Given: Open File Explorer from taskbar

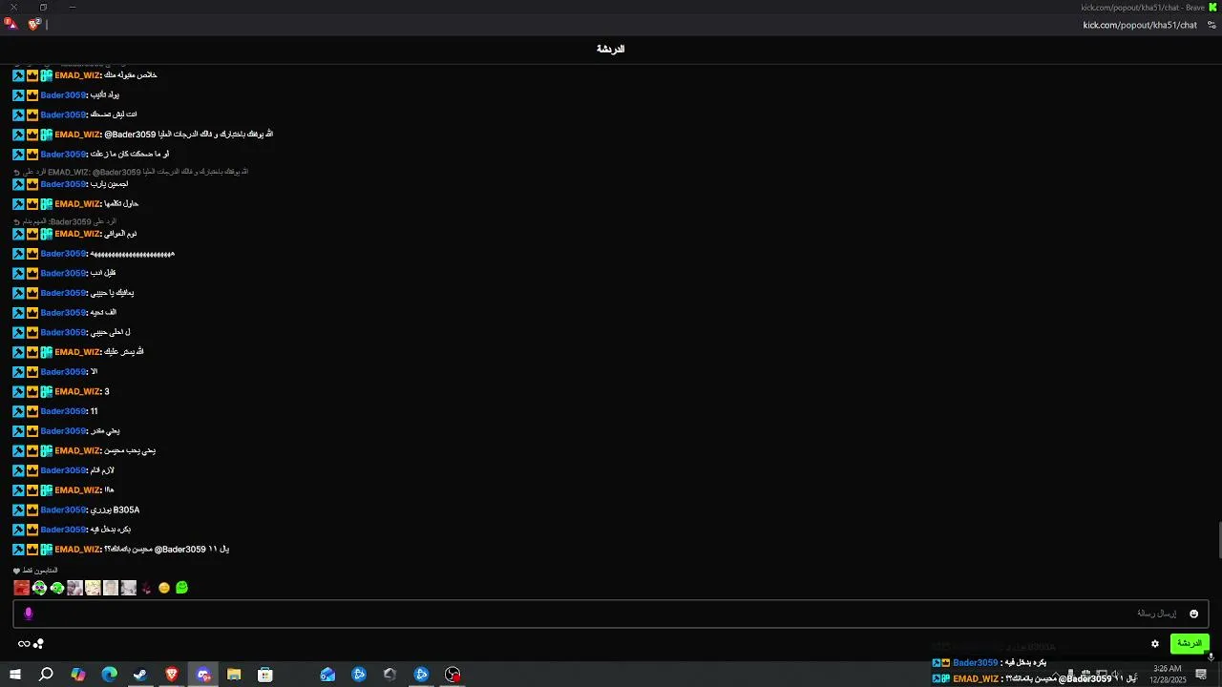Looking at the screenshot, I should [234, 675].
